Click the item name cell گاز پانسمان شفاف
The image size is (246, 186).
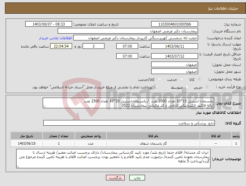coord(153,143)
